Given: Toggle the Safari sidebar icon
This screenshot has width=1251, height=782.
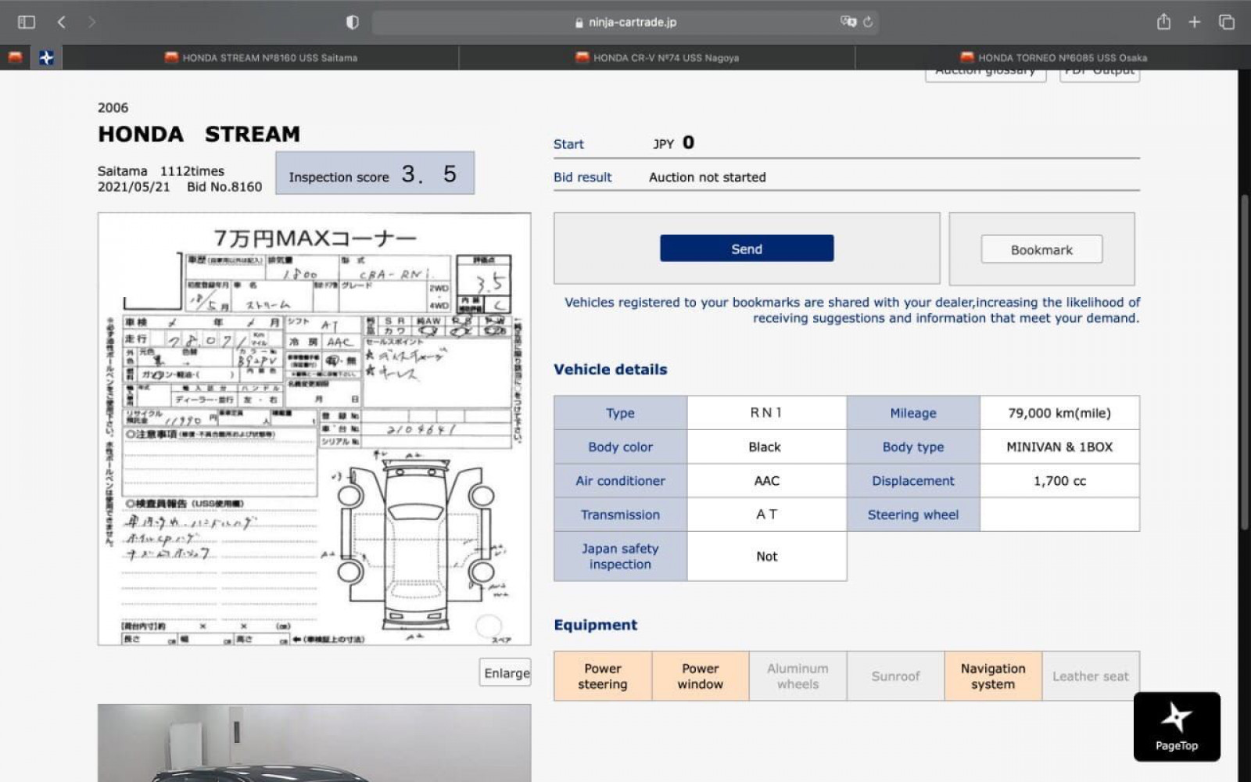Looking at the screenshot, I should (27, 22).
